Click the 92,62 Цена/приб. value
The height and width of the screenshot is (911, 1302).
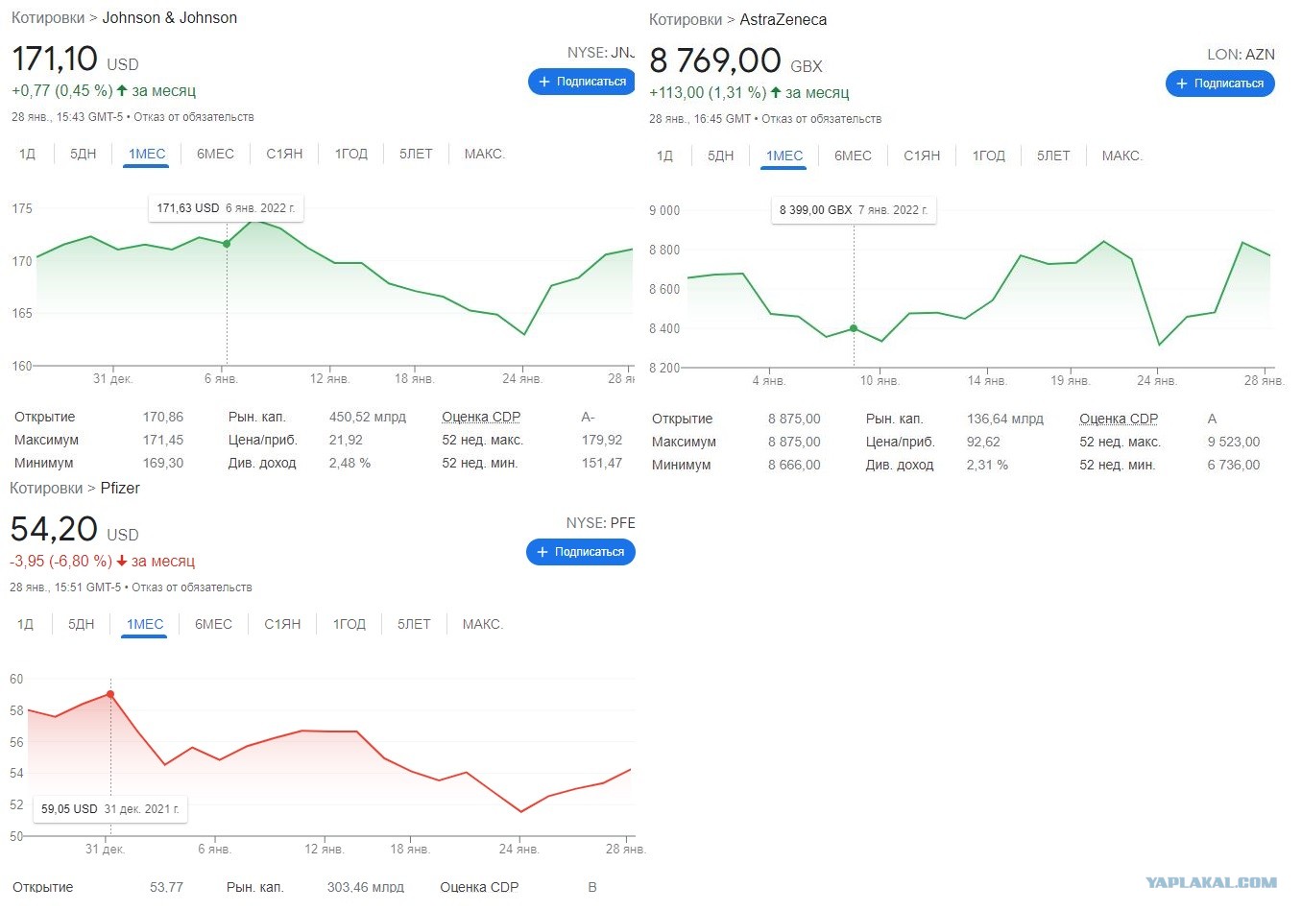pos(983,442)
